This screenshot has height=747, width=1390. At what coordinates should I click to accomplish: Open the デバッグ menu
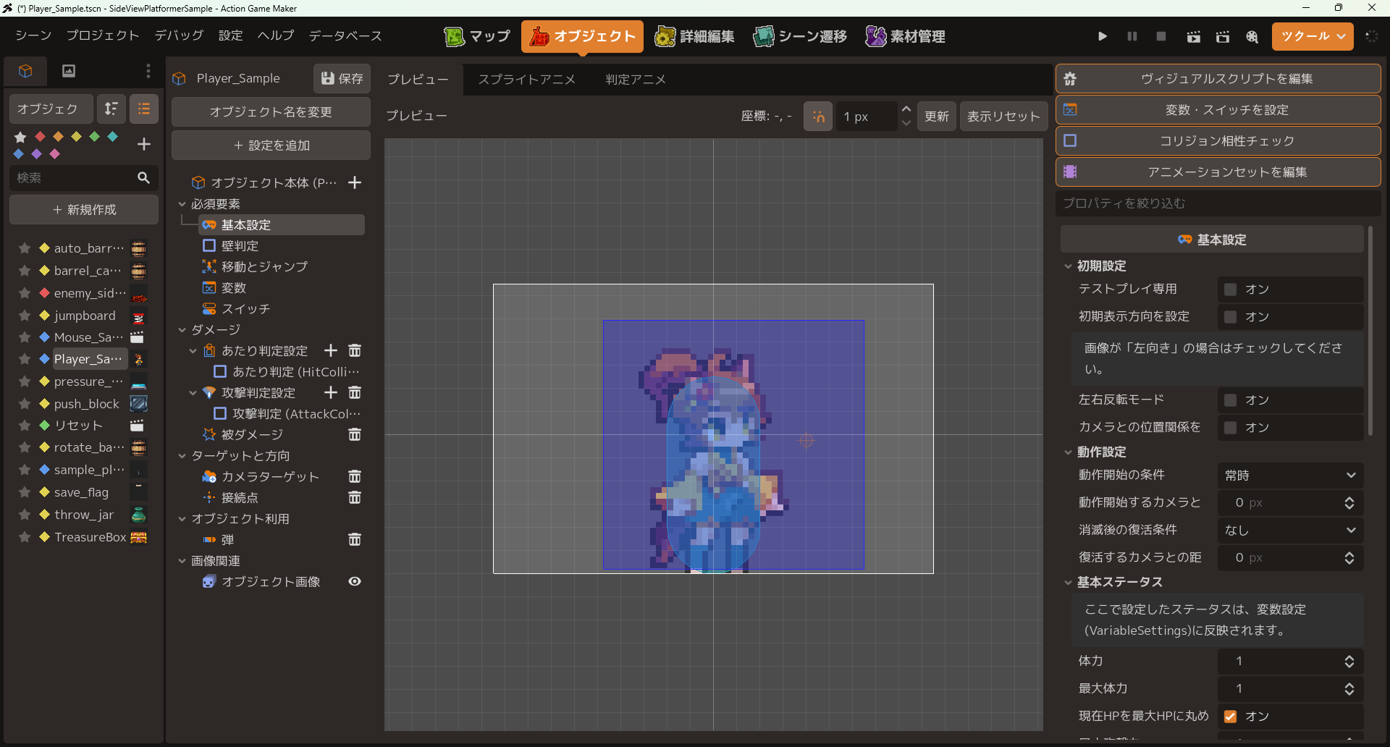pos(179,35)
